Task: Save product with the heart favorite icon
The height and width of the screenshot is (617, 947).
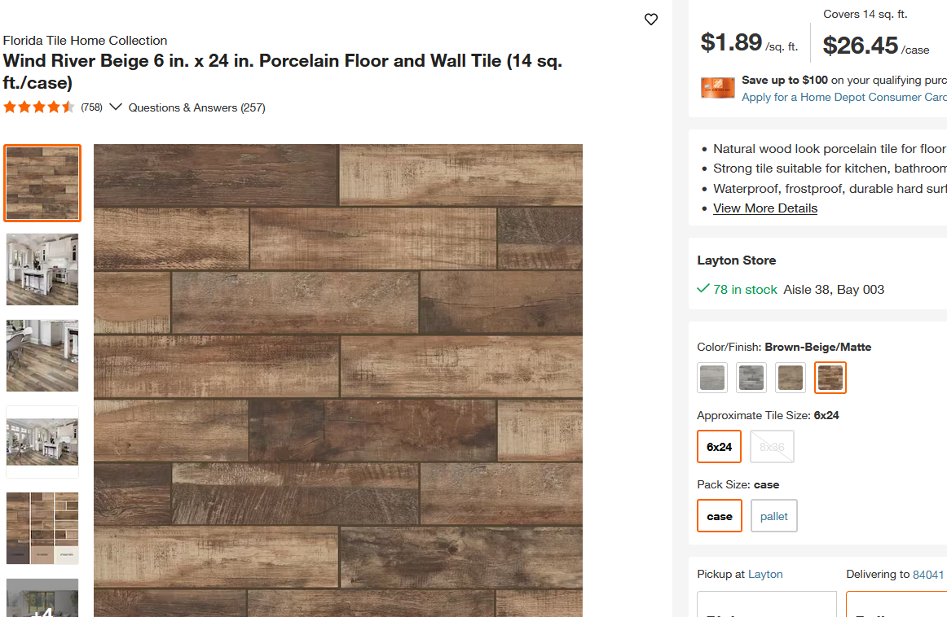Action: coord(650,20)
